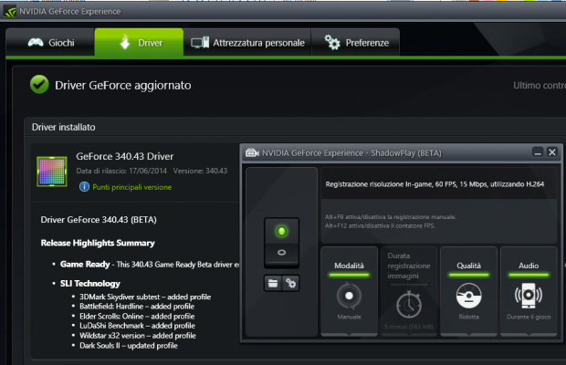Click the Alt+F9 shortcut hint
This screenshot has width=566, height=365.
coord(390,217)
